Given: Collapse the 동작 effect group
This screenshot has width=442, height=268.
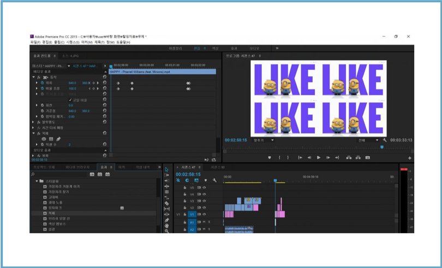Looking at the screenshot, I should click(33, 78).
